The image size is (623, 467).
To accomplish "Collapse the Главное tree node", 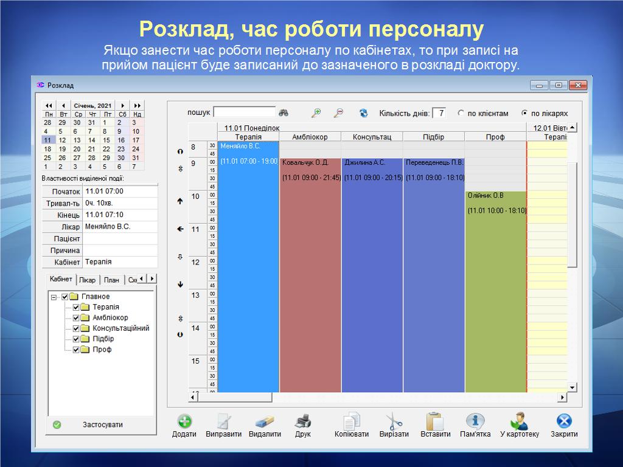I will (x=54, y=297).
